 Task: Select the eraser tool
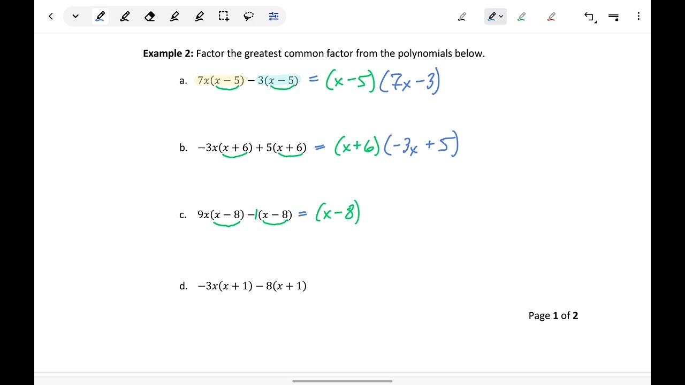click(150, 17)
